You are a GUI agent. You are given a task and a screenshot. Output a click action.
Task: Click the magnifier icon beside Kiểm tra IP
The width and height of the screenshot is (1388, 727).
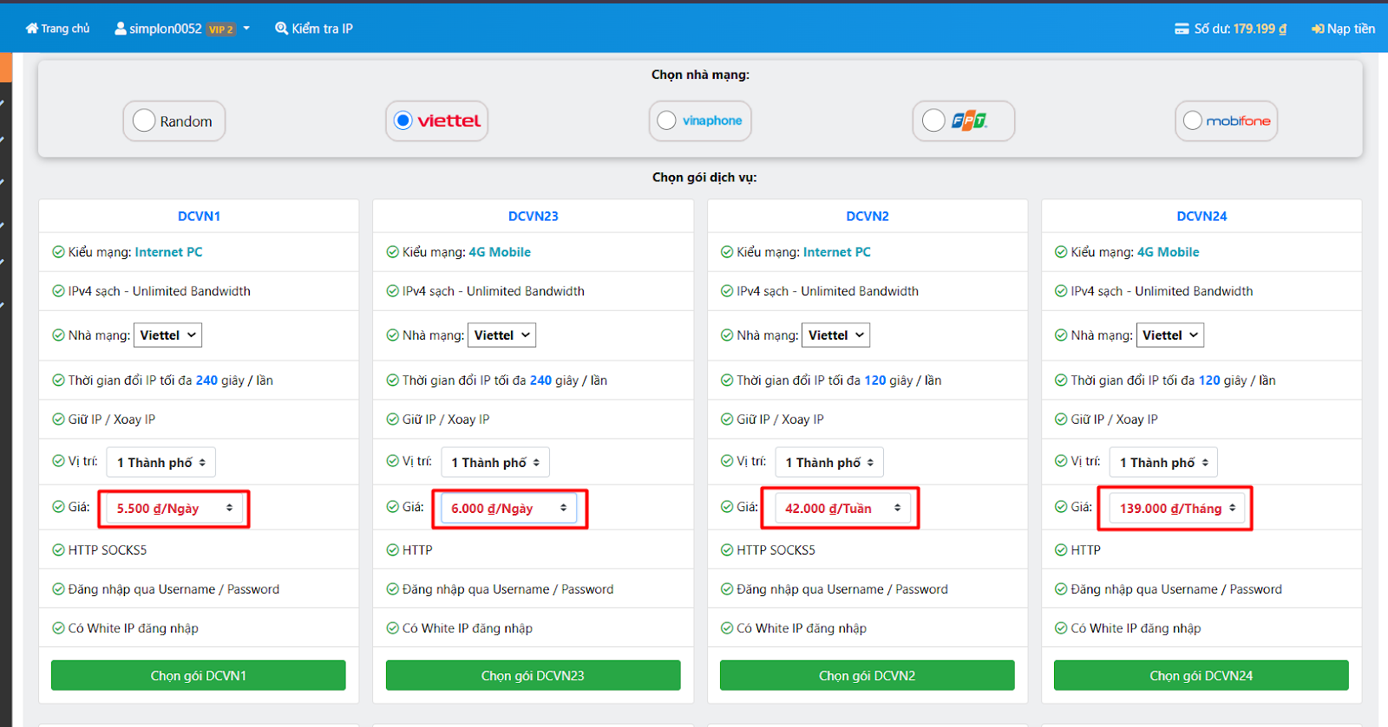coord(281,29)
